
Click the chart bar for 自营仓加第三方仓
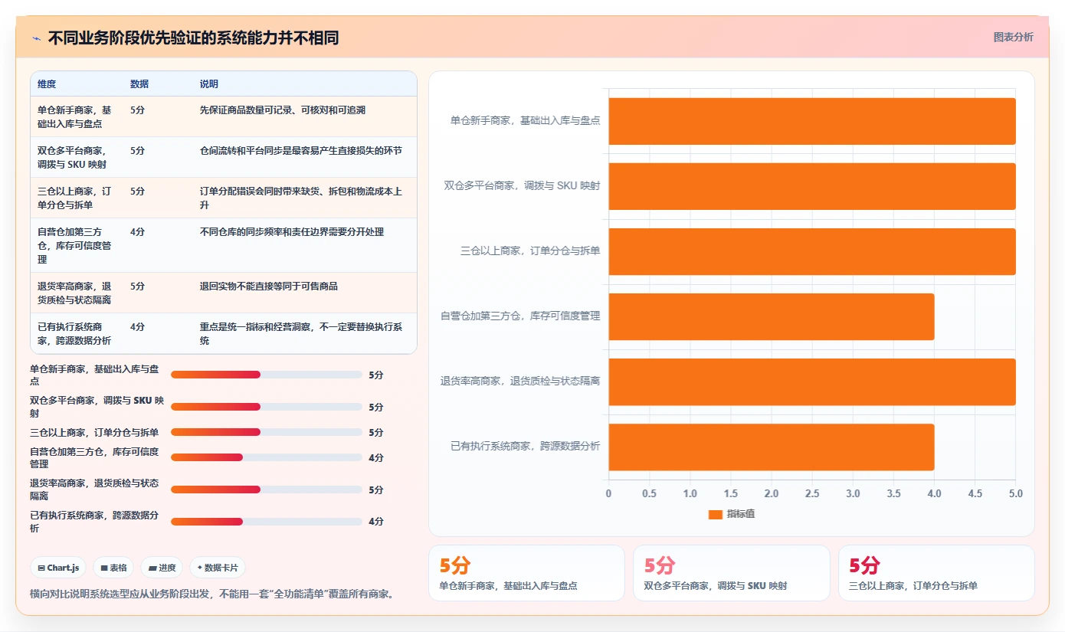772,316
